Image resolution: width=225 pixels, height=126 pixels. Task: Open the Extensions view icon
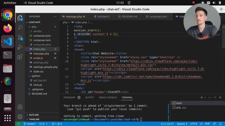point(20,57)
